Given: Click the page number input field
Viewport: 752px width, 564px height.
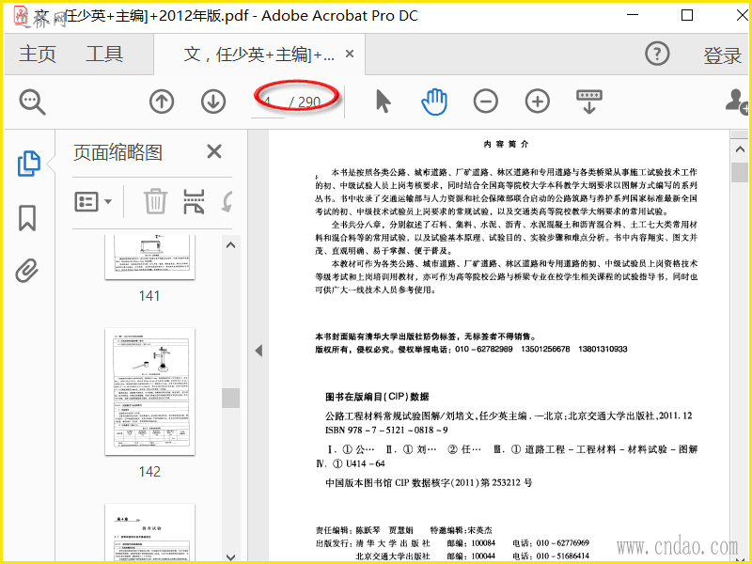Looking at the screenshot, I should coord(268,103).
